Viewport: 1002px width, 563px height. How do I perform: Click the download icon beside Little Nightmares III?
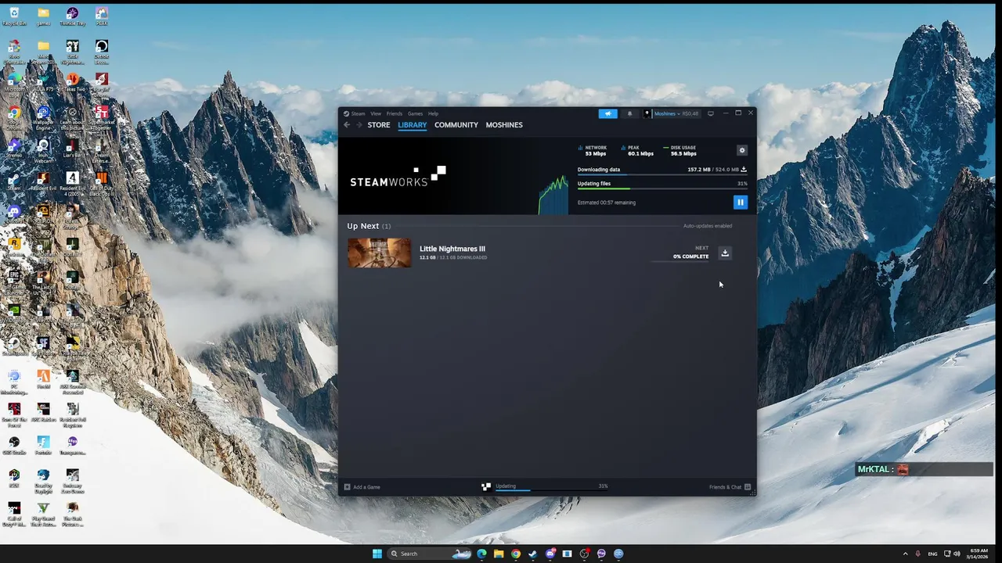[725, 253]
